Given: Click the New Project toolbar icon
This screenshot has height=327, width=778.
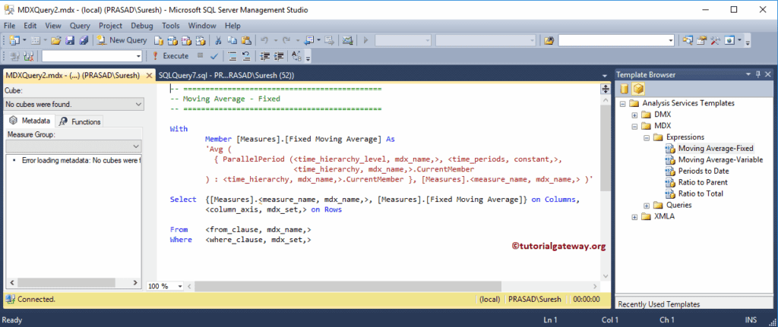Looking at the screenshot, I should click(14, 40).
